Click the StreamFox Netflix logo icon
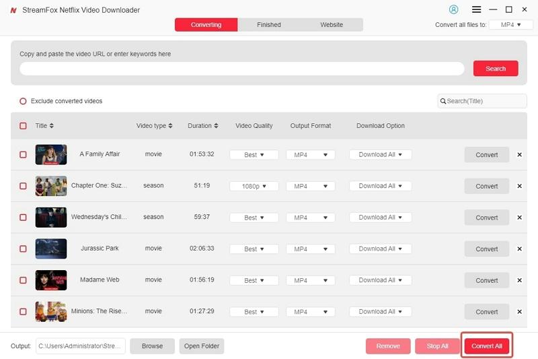The height and width of the screenshot is (359, 538). point(13,10)
